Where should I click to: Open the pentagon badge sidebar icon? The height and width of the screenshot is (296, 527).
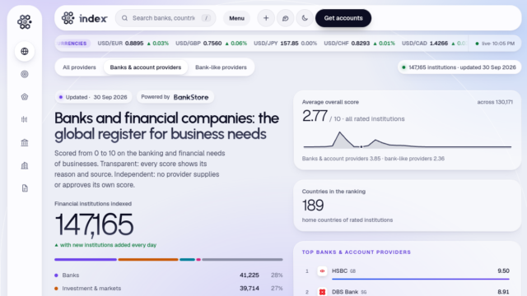pyautogui.click(x=25, y=97)
